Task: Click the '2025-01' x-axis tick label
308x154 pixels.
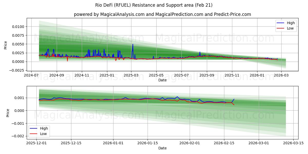Action: (x=107, y=75)
